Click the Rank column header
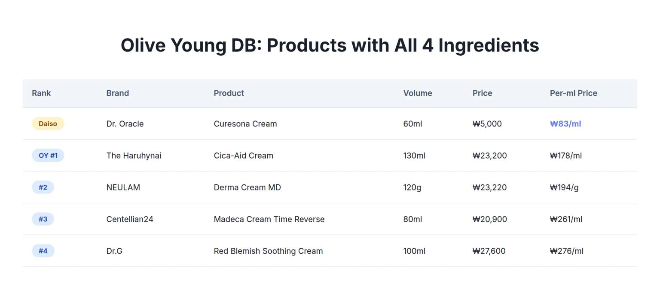660x301 pixels. point(41,93)
